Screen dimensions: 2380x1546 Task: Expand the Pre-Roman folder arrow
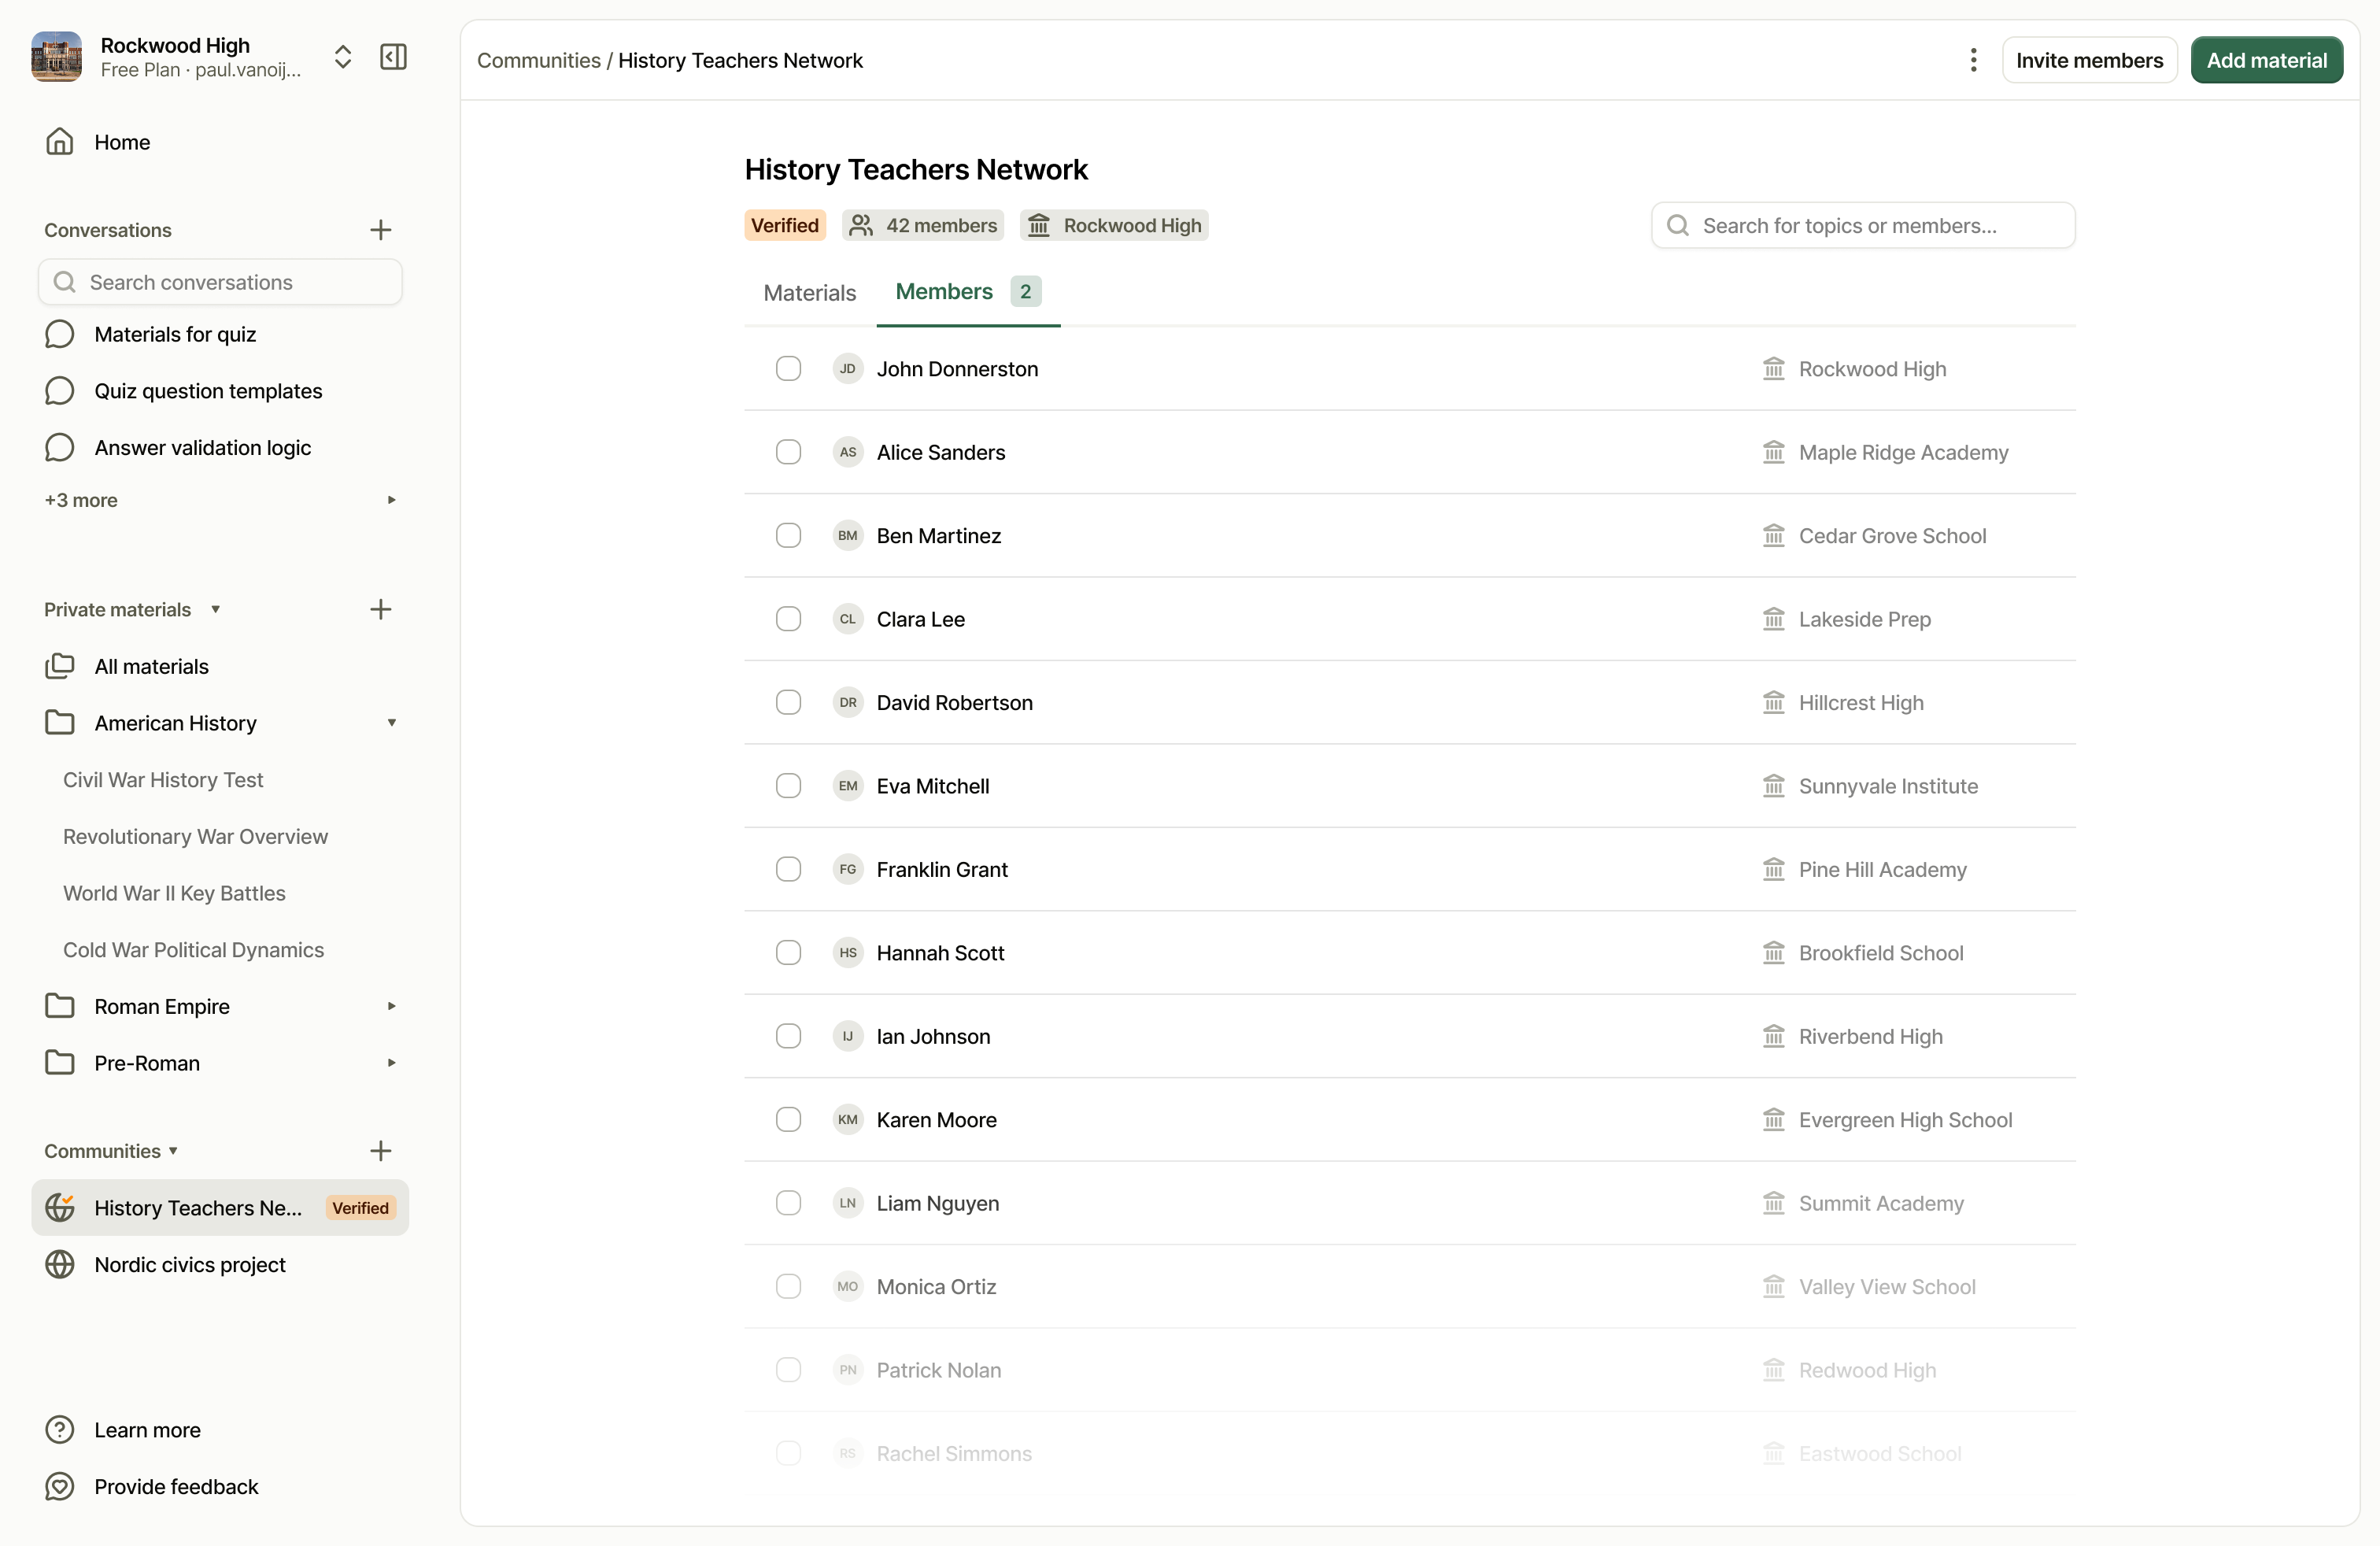tap(392, 1063)
